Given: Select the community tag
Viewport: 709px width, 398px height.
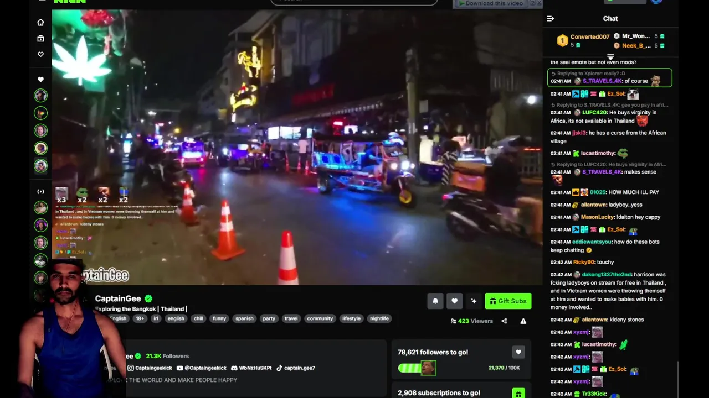Looking at the screenshot, I should pyautogui.click(x=320, y=318).
